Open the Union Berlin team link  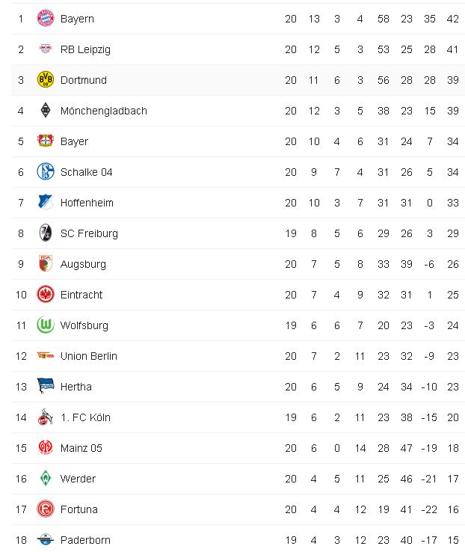(88, 356)
